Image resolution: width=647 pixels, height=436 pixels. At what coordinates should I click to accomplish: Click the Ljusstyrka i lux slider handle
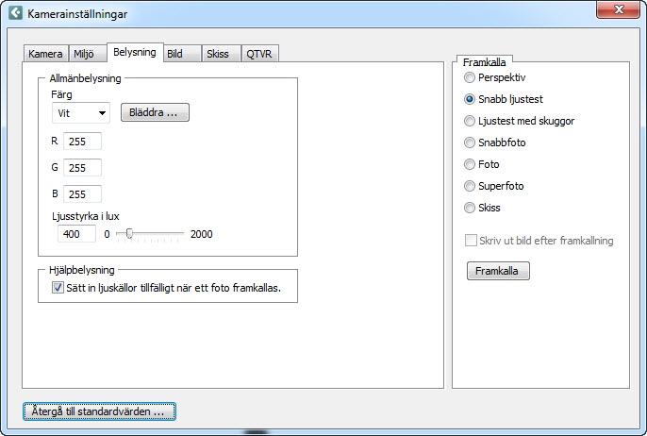click(130, 233)
